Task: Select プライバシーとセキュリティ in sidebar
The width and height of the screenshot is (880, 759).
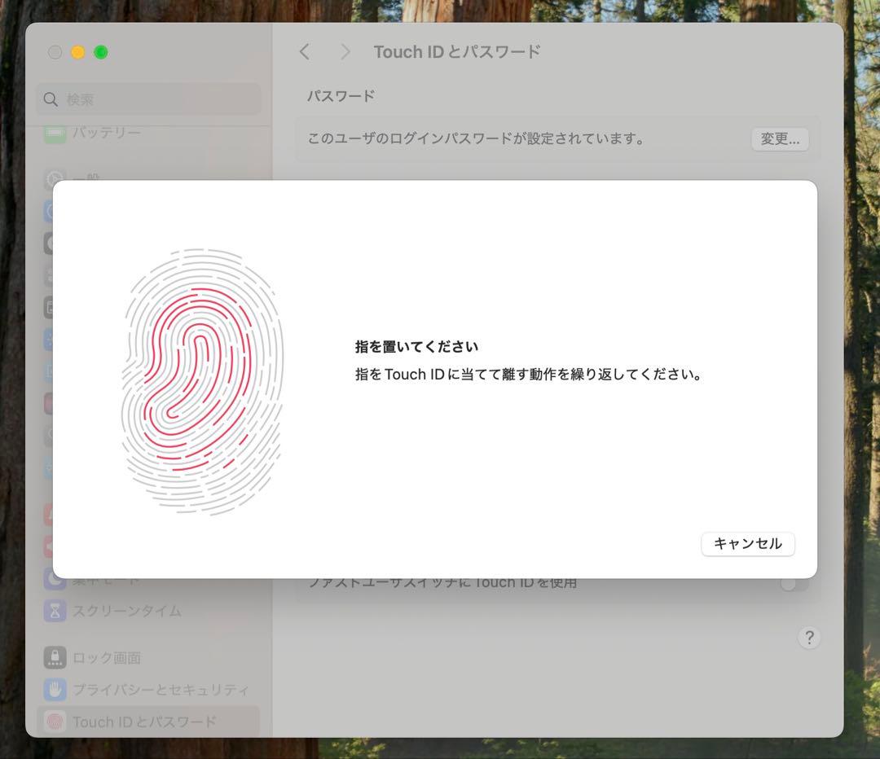Action: [x=148, y=690]
